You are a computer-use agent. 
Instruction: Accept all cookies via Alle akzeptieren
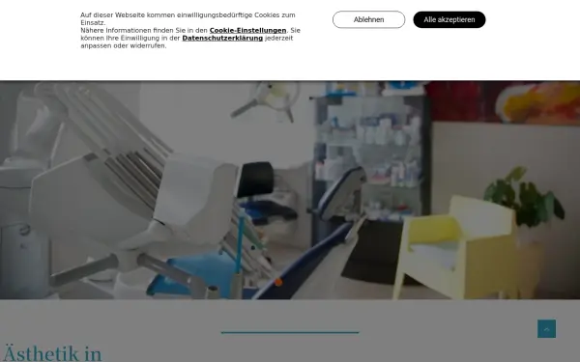click(x=449, y=19)
